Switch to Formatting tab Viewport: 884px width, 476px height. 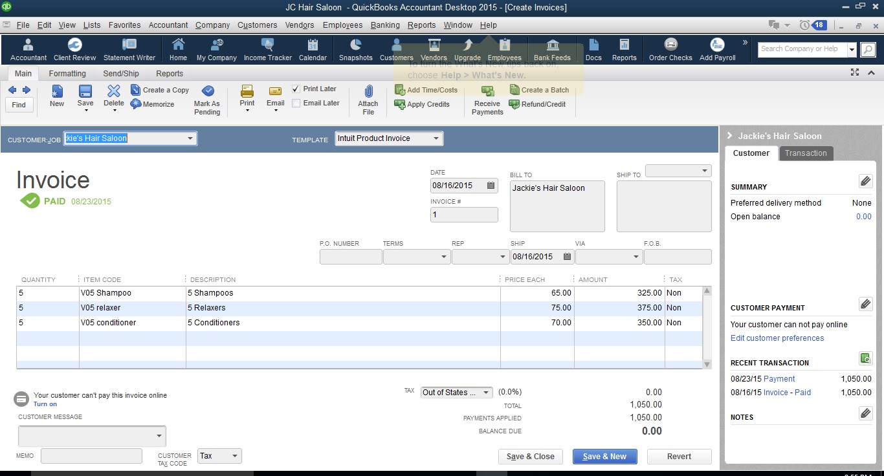[67, 74]
